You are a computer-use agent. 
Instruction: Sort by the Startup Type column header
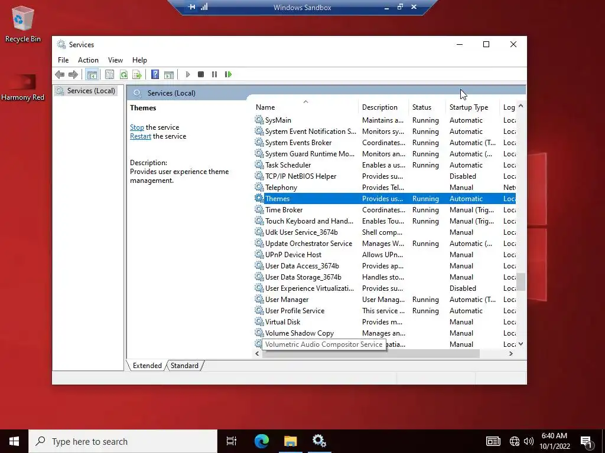click(473, 107)
